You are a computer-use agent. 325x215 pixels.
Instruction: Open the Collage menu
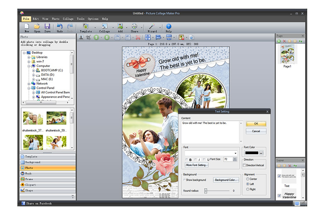(x=68, y=19)
